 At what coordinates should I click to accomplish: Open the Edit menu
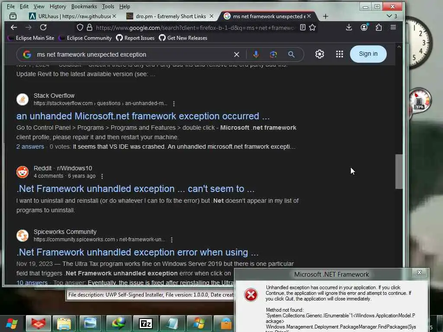pyautogui.click(x=24, y=6)
